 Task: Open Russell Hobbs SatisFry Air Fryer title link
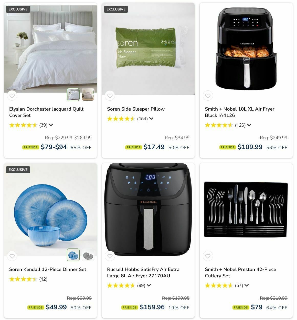point(143,272)
